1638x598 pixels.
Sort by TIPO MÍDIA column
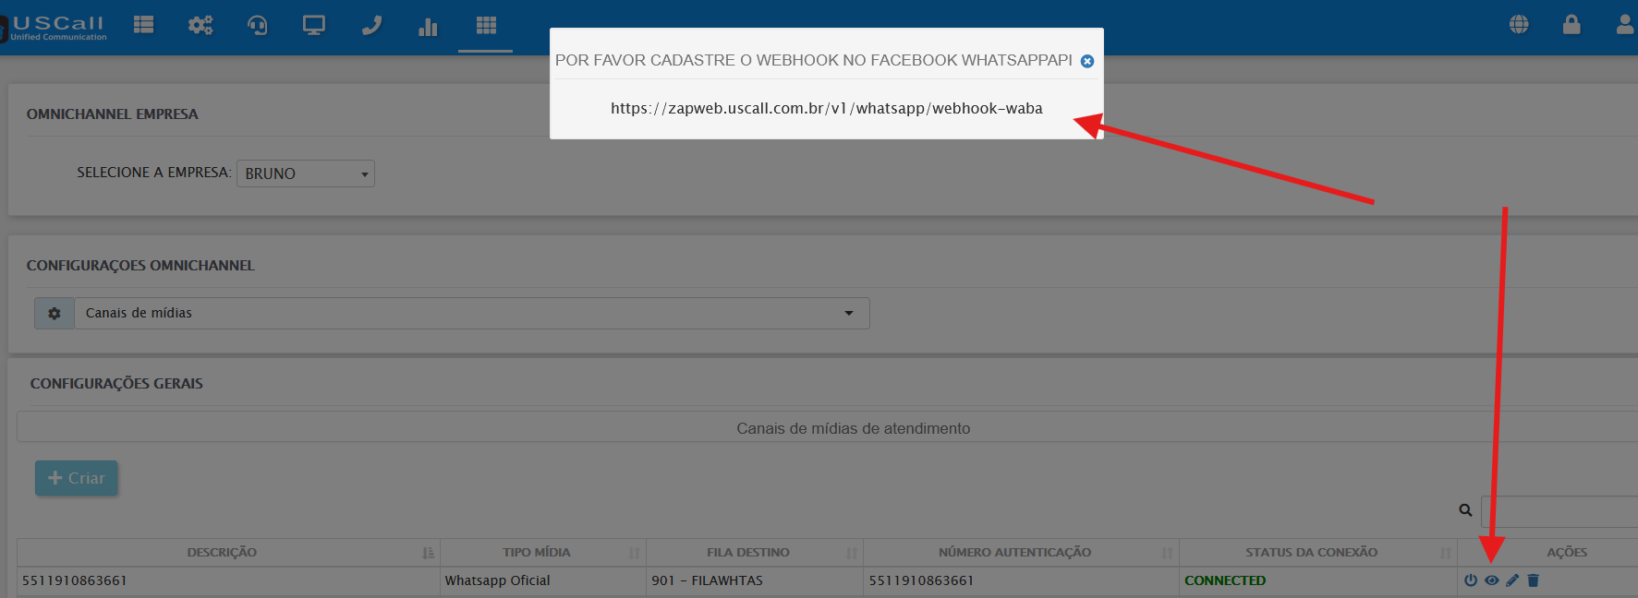pos(543,552)
